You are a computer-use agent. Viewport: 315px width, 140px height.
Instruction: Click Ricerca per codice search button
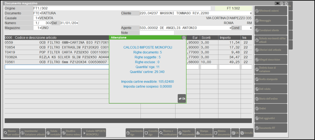(x=11, y=133)
